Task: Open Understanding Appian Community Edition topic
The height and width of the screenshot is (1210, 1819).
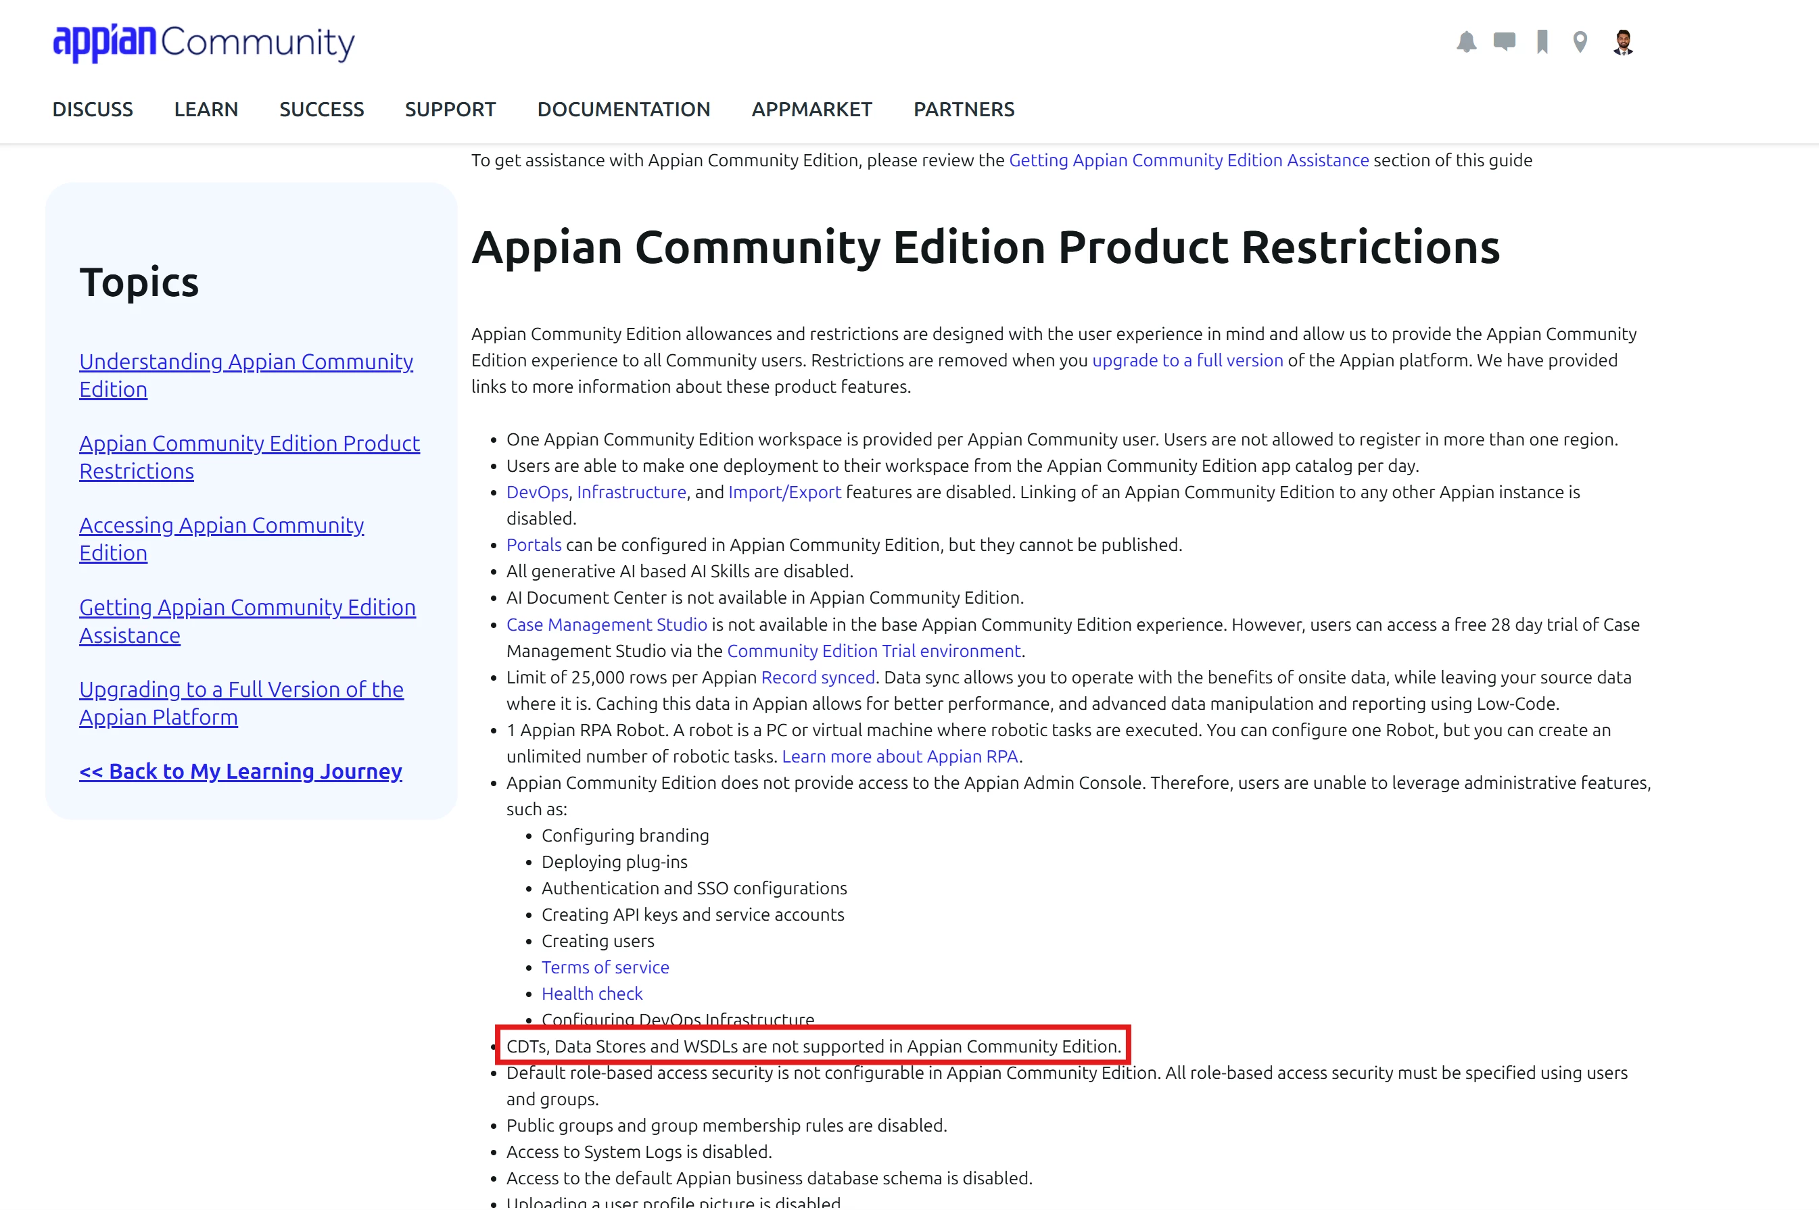Action: [x=246, y=375]
